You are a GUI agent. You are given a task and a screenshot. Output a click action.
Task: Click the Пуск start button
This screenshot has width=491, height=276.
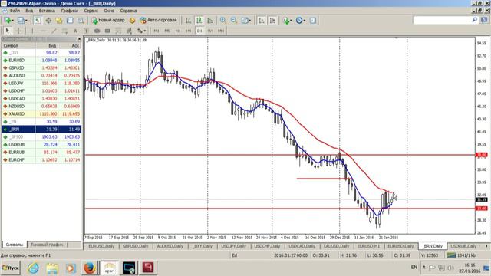[10, 268]
